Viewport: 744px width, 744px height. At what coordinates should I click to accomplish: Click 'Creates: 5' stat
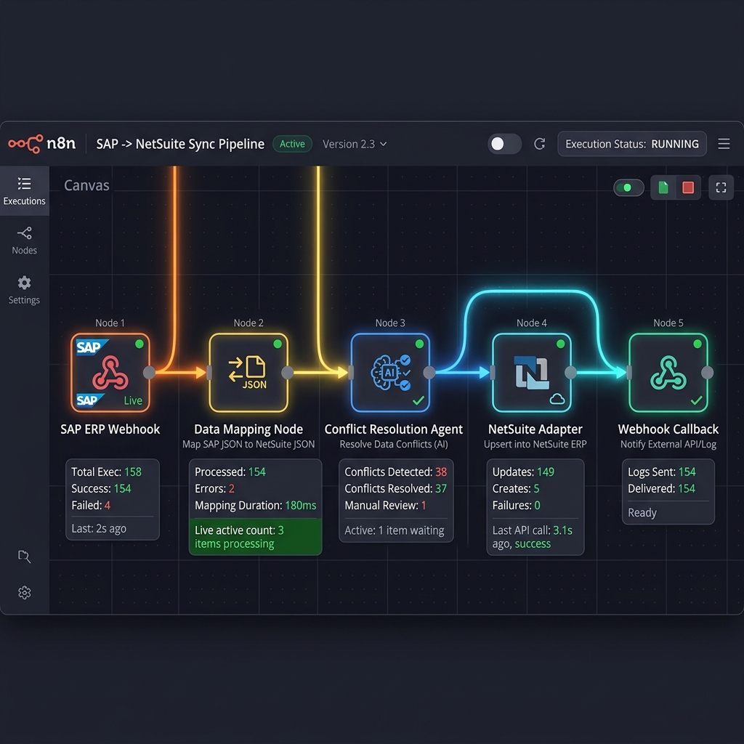coord(516,488)
